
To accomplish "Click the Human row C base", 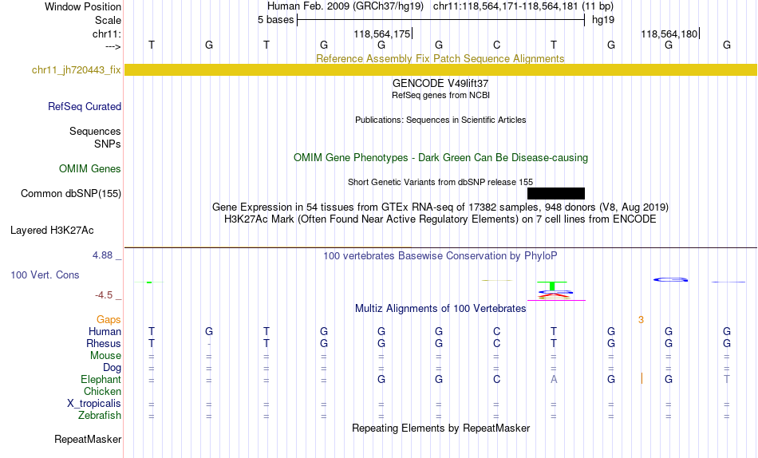I will pyautogui.click(x=496, y=332).
